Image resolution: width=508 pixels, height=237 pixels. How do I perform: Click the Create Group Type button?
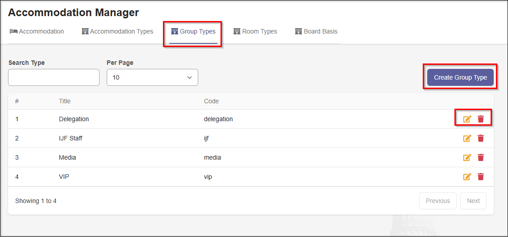click(460, 77)
